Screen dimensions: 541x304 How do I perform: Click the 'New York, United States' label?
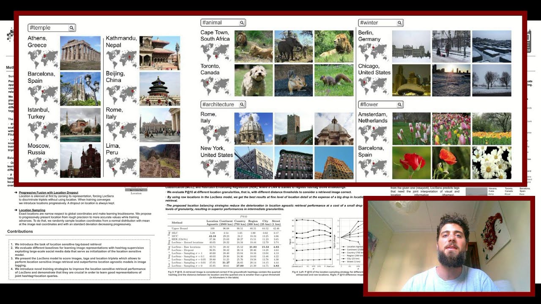(x=216, y=152)
